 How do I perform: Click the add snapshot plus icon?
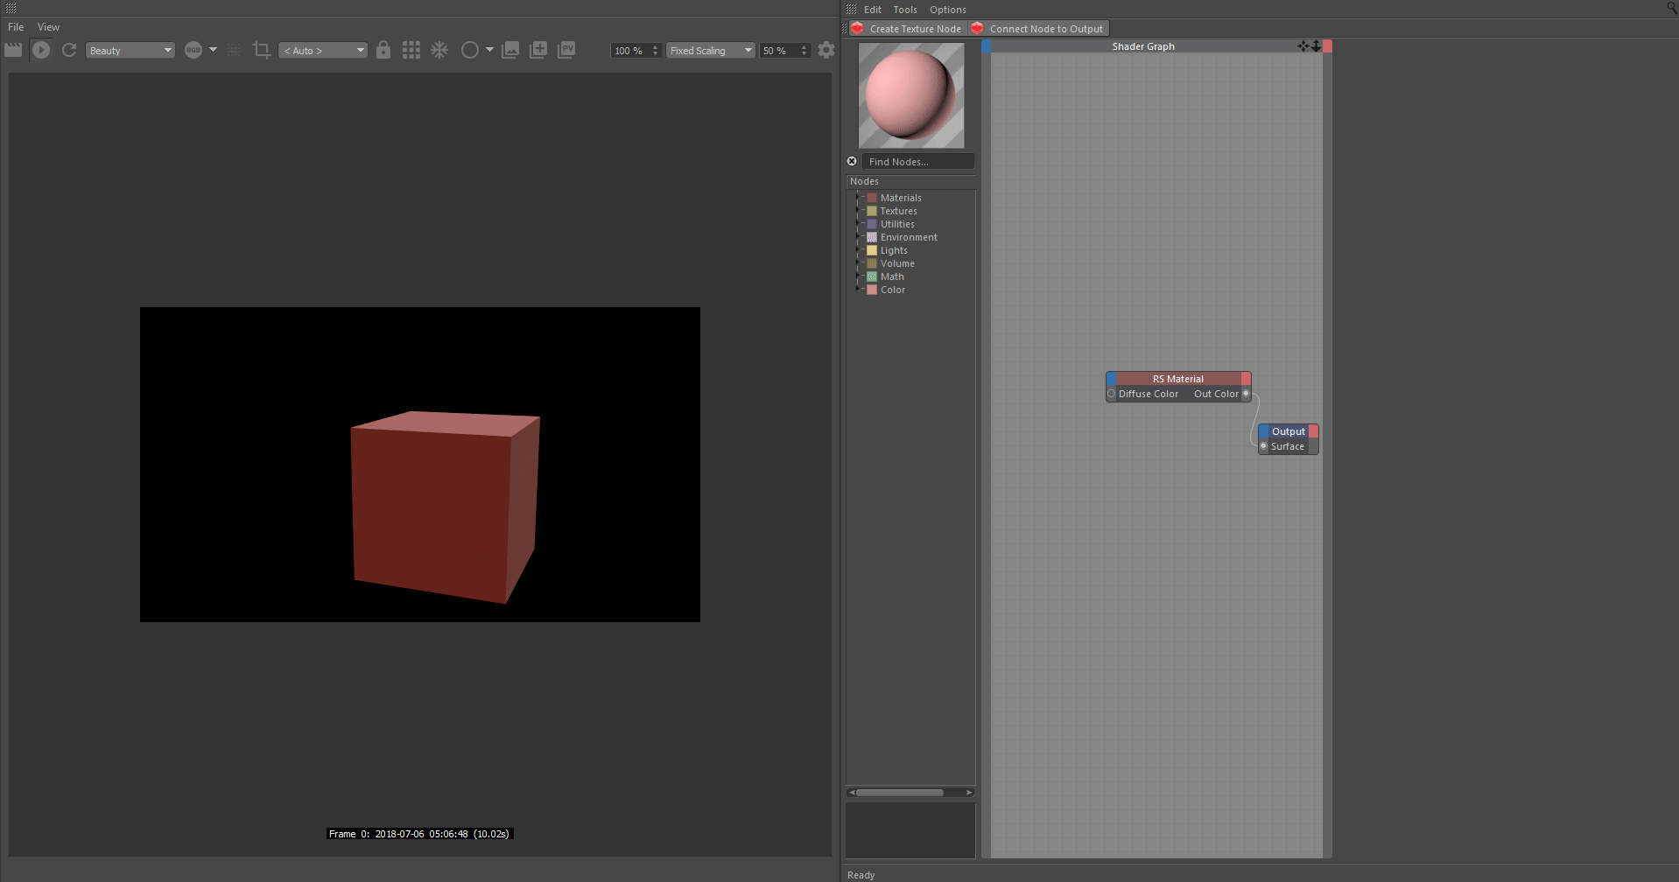[x=538, y=51]
